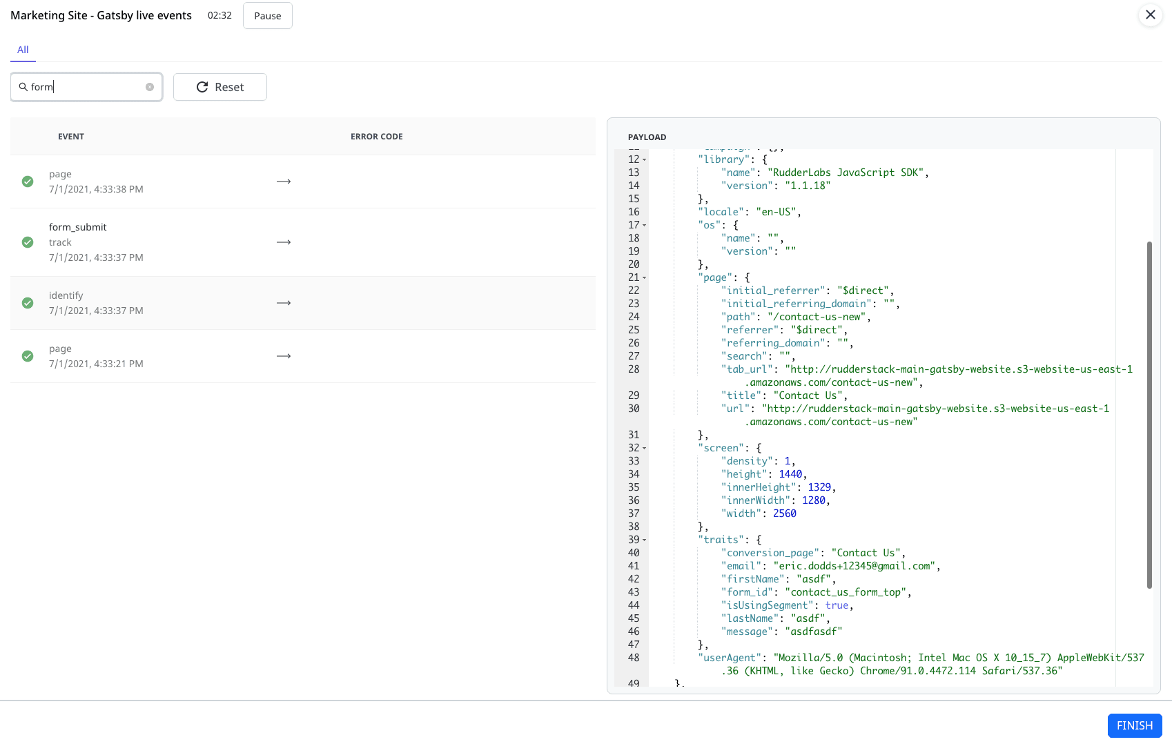Click green check icon on form_submit row
This screenshot has width=1172, height=744.
28,242
